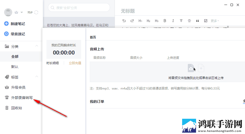Click the trash can icon
The image size is (245, 134).
[x=7, y=108]
